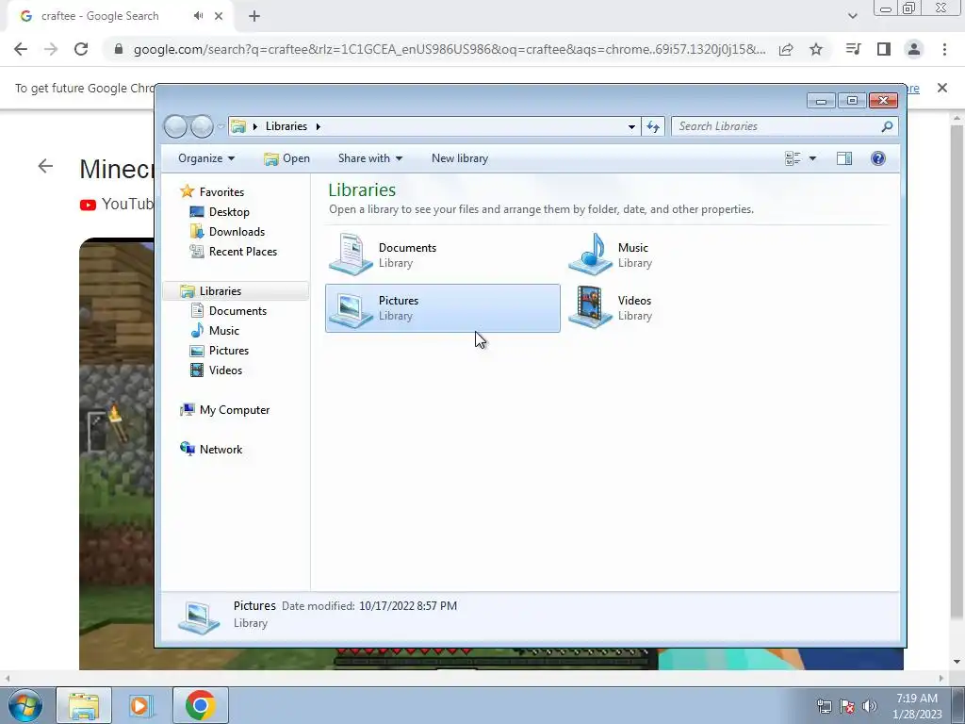965x724 pixels.
Task: Click back arrow on Google results page
Action: 45,166
